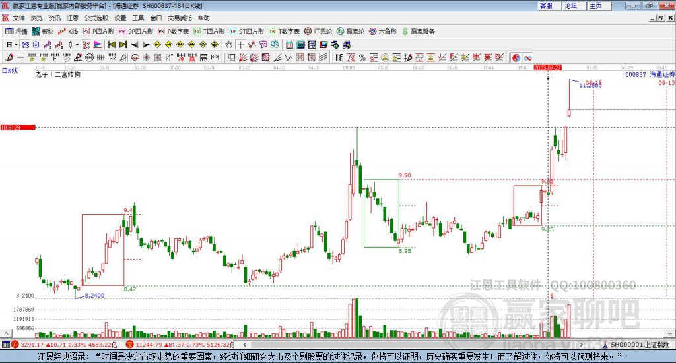Screen dimensions: 676x363
Task: Click the blue infinity symbol icon
Action: [x=527, y=57]
